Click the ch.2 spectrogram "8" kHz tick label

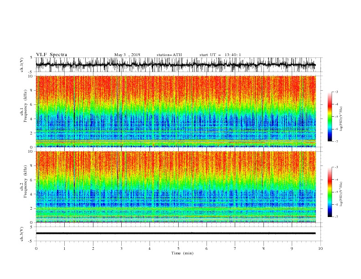pyautogui.click(x=32, y=166)
